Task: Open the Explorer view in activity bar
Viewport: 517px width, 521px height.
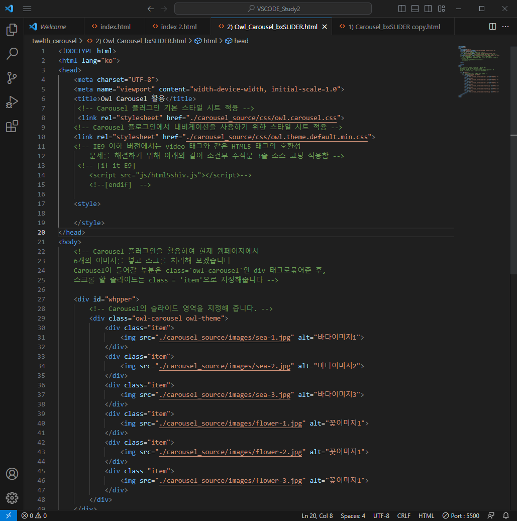Action: pos(12,30)
